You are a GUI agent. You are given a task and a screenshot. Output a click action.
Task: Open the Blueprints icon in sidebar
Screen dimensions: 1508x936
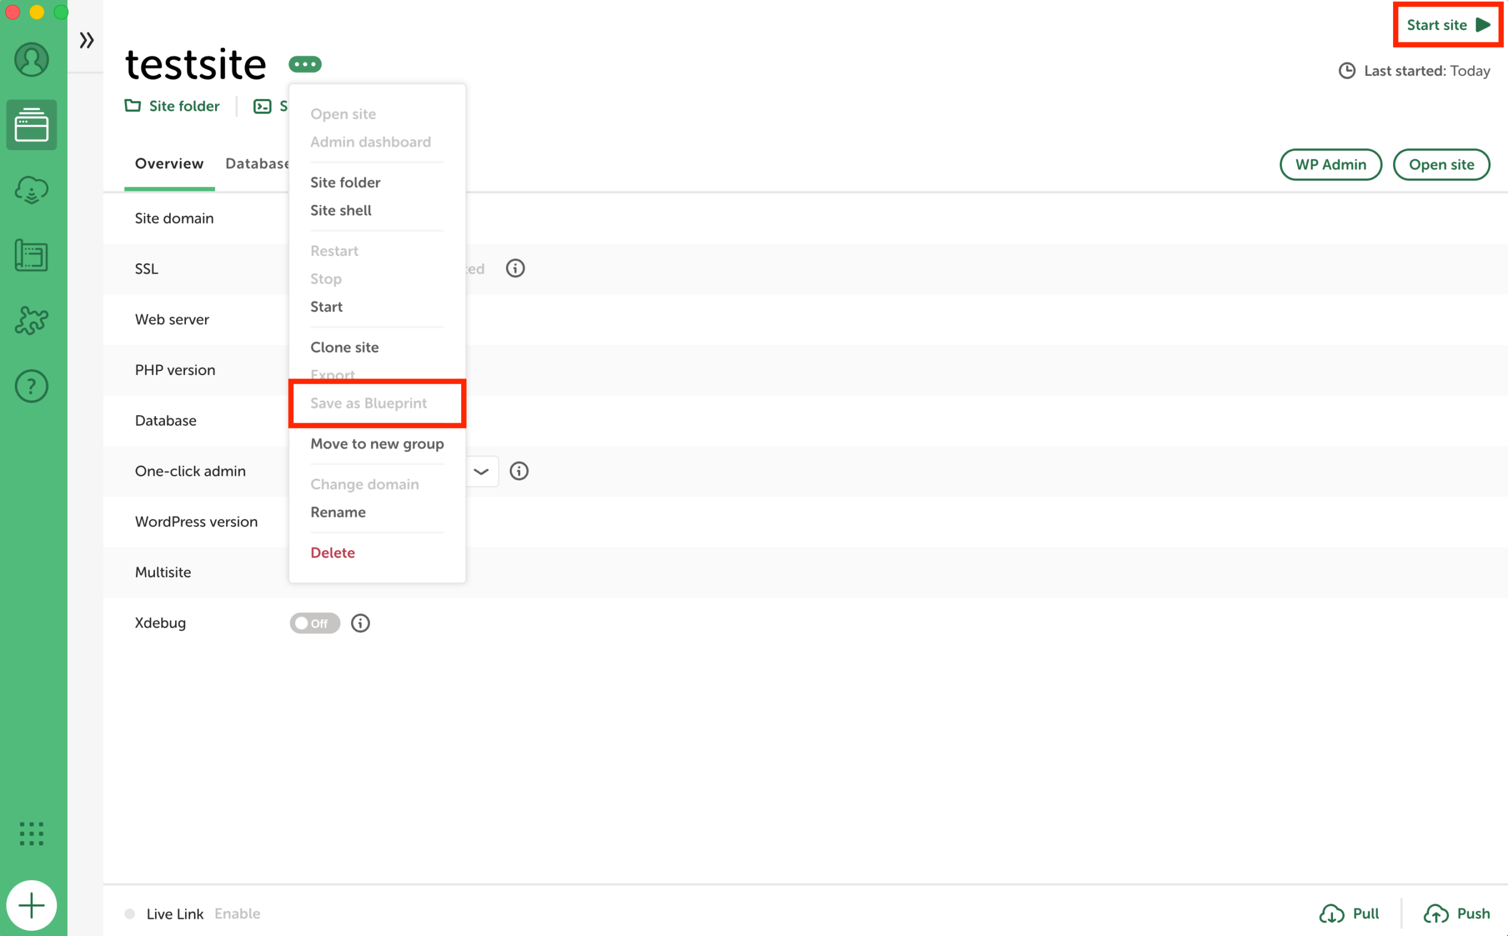(32, 255)
